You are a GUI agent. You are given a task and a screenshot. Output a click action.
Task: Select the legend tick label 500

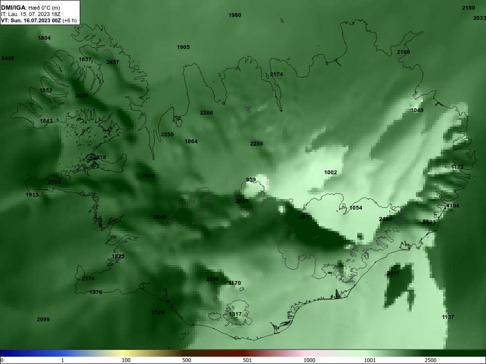[187, 360]
